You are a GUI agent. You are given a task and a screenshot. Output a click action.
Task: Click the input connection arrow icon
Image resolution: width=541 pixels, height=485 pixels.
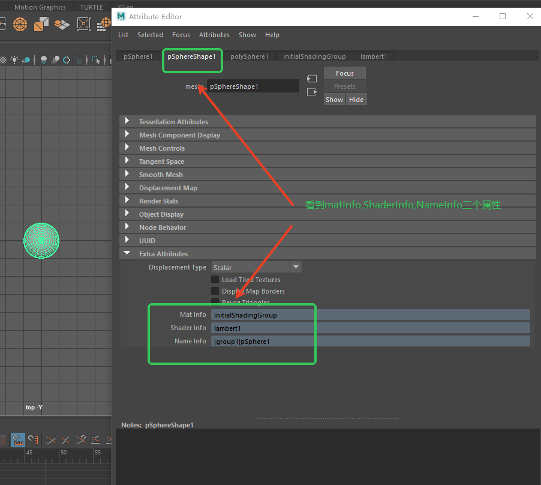point(311,79)
